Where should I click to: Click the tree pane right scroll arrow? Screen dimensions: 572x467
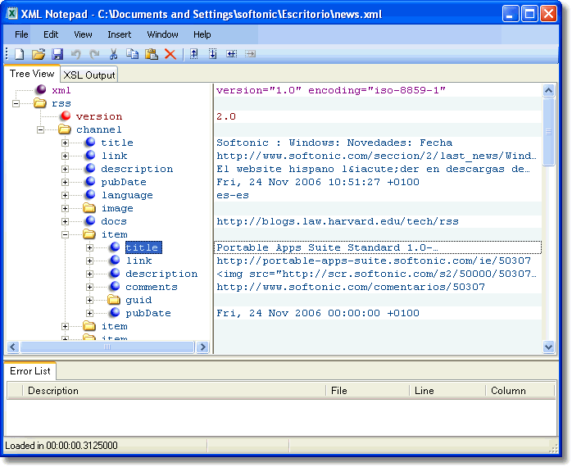tap(202, 347)
